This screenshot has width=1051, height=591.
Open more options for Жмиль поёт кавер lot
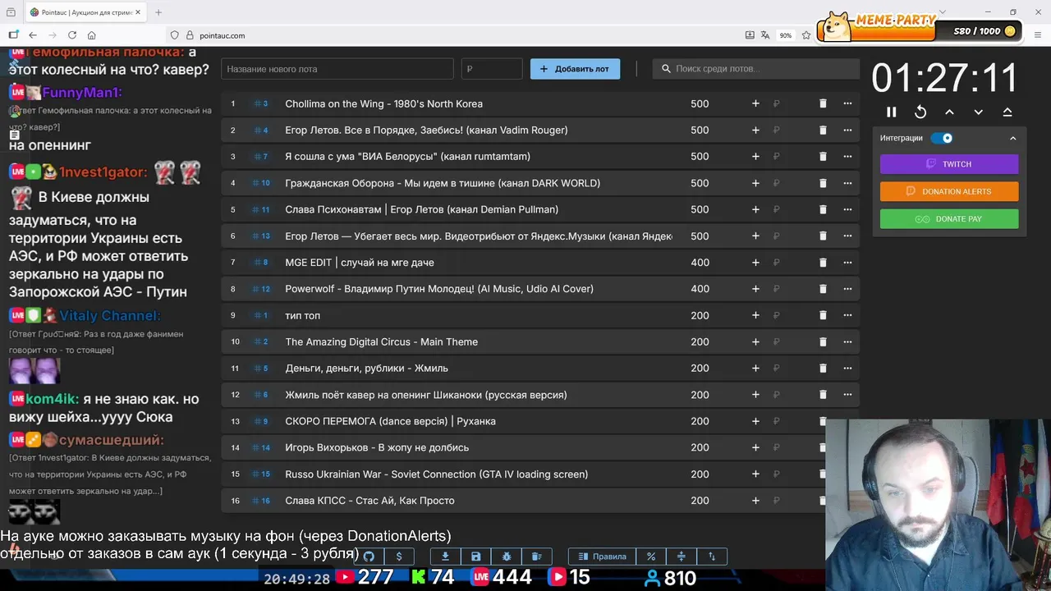click(847, 395)
